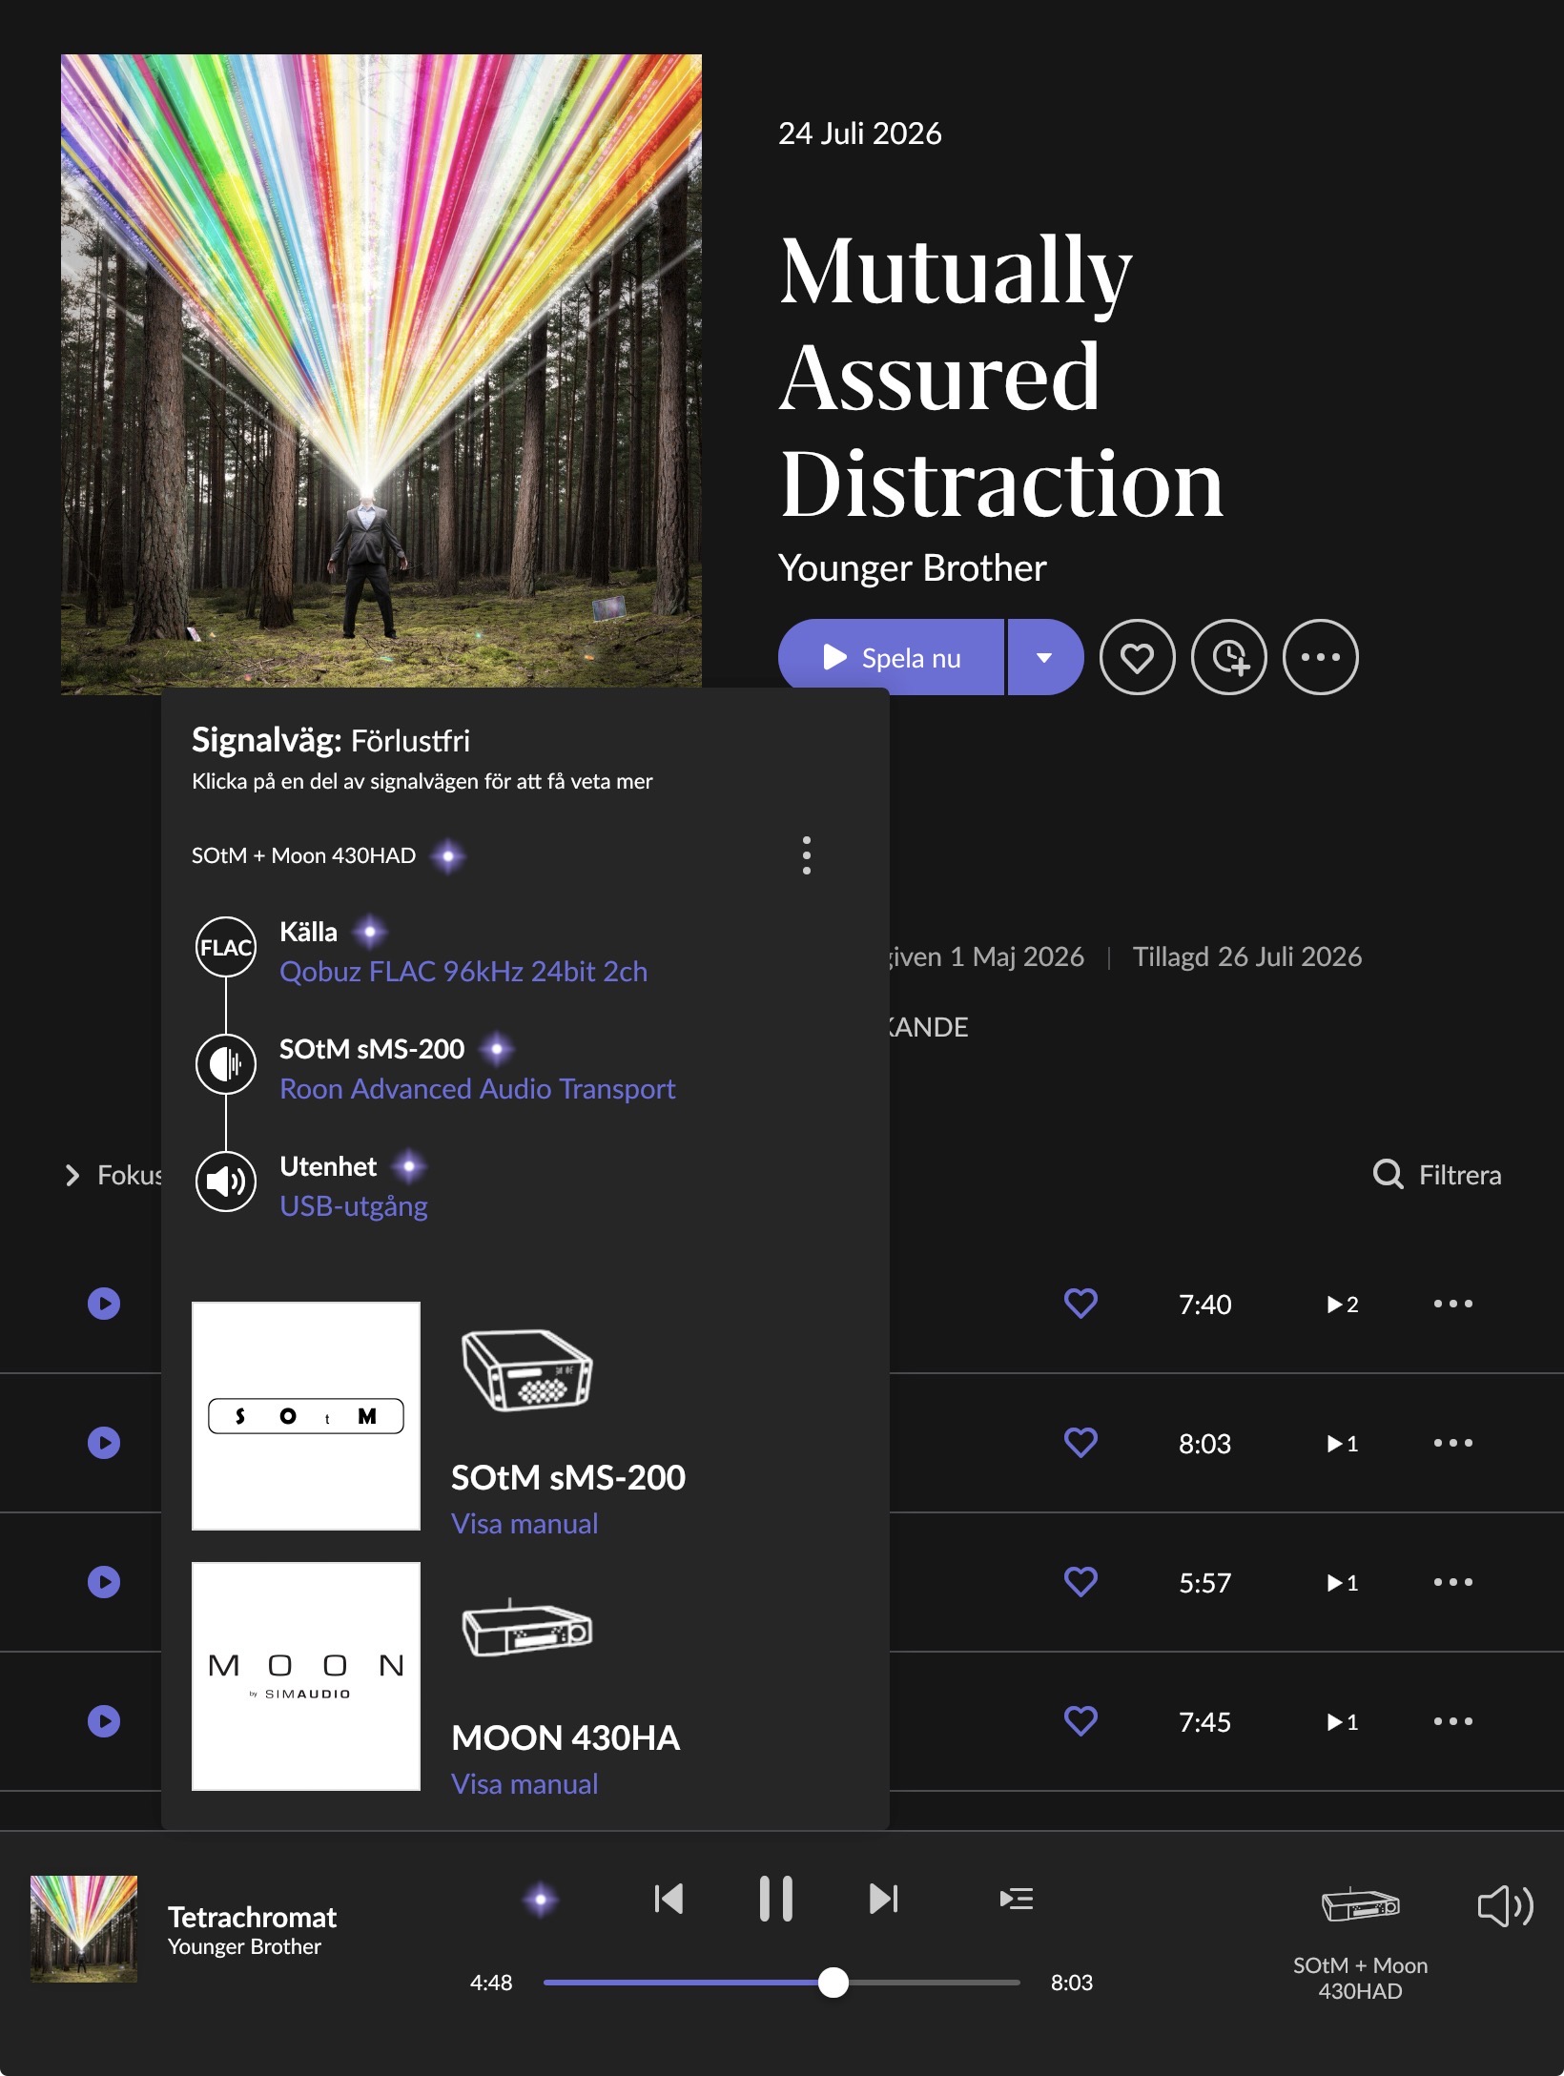The width and height of the screenshot is (1564, 2076).
Task: Expand the Fokus chevron
Action: click(72, 1175)
